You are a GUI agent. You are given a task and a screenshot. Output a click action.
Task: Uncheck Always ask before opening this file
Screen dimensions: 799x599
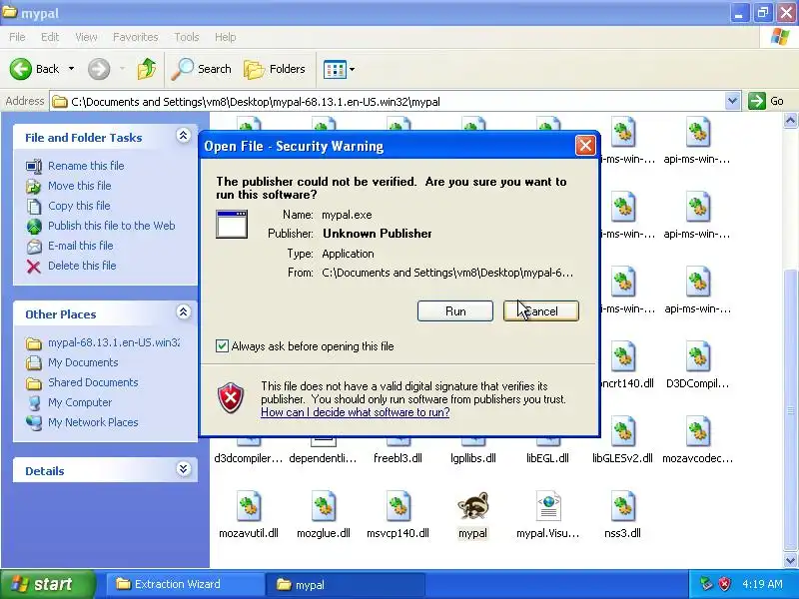(222, 346)
